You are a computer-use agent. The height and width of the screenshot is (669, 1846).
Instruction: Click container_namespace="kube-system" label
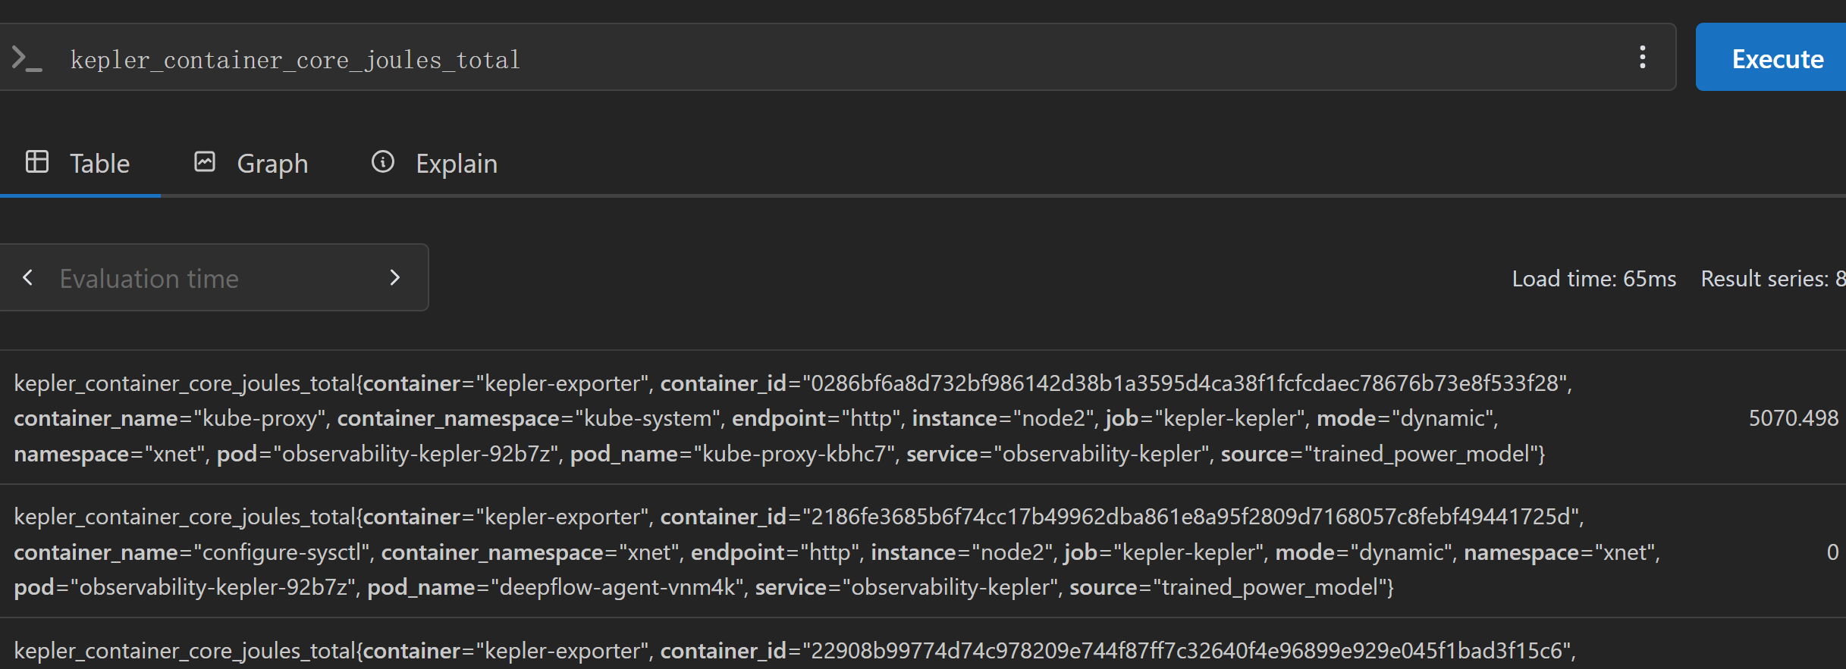tap(529, 418)
